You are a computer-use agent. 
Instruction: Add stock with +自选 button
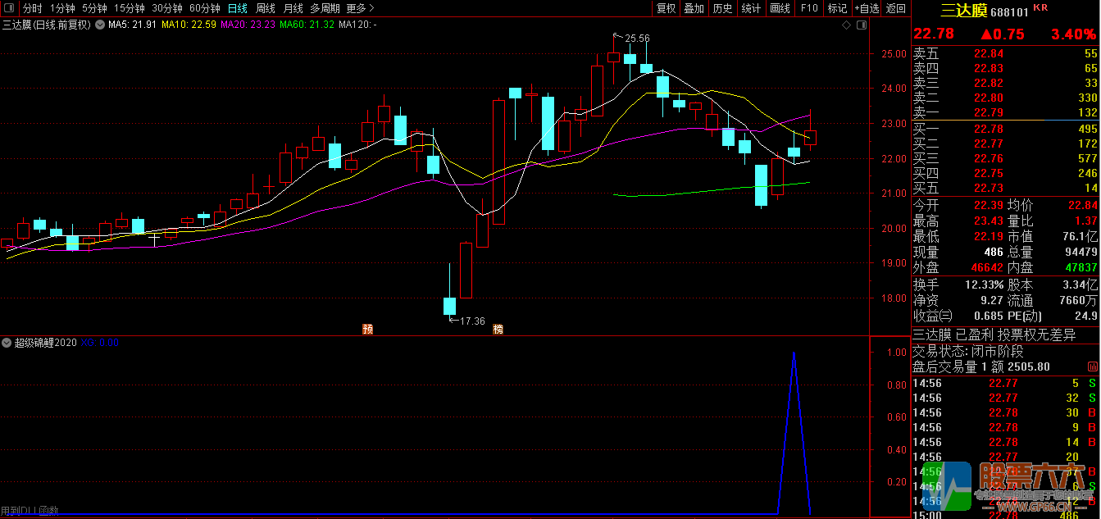click(866, 8)
